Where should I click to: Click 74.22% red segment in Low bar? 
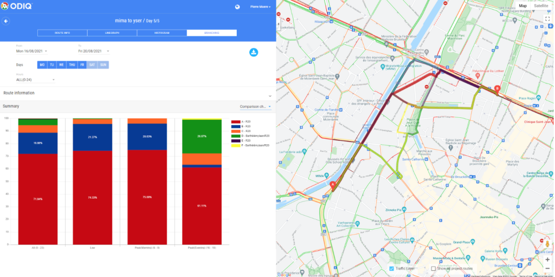[92, 198]
